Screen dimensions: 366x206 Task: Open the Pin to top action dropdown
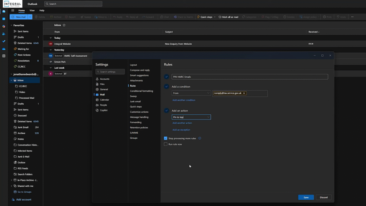[x=191, y=117]
